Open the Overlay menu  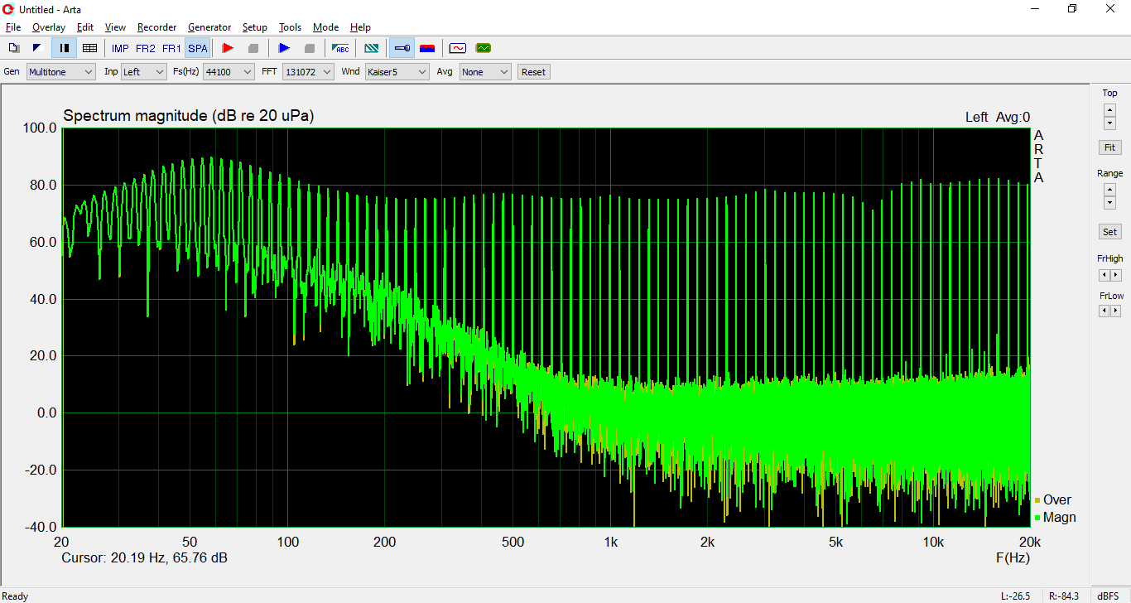(49, 27)
